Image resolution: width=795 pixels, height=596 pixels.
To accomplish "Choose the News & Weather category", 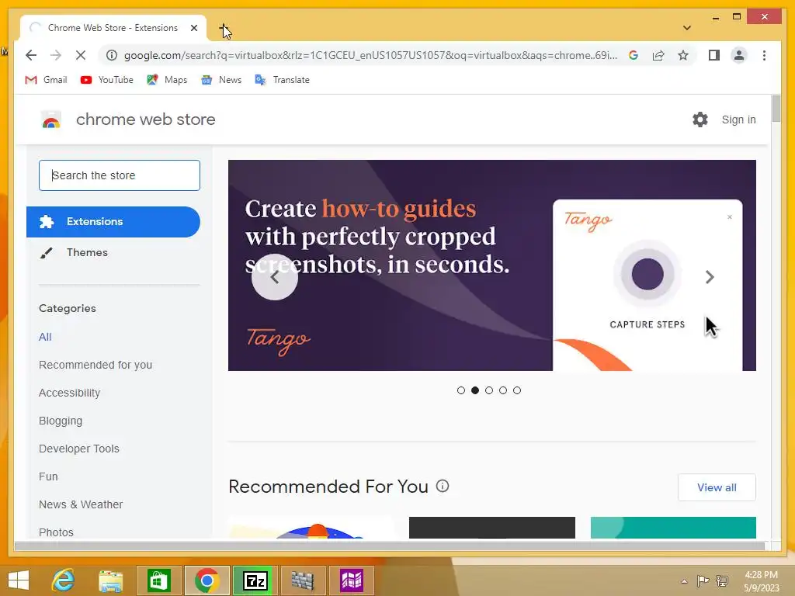I will [x=81, y=504].
